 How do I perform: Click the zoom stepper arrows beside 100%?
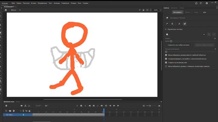[x=151, y=10]
